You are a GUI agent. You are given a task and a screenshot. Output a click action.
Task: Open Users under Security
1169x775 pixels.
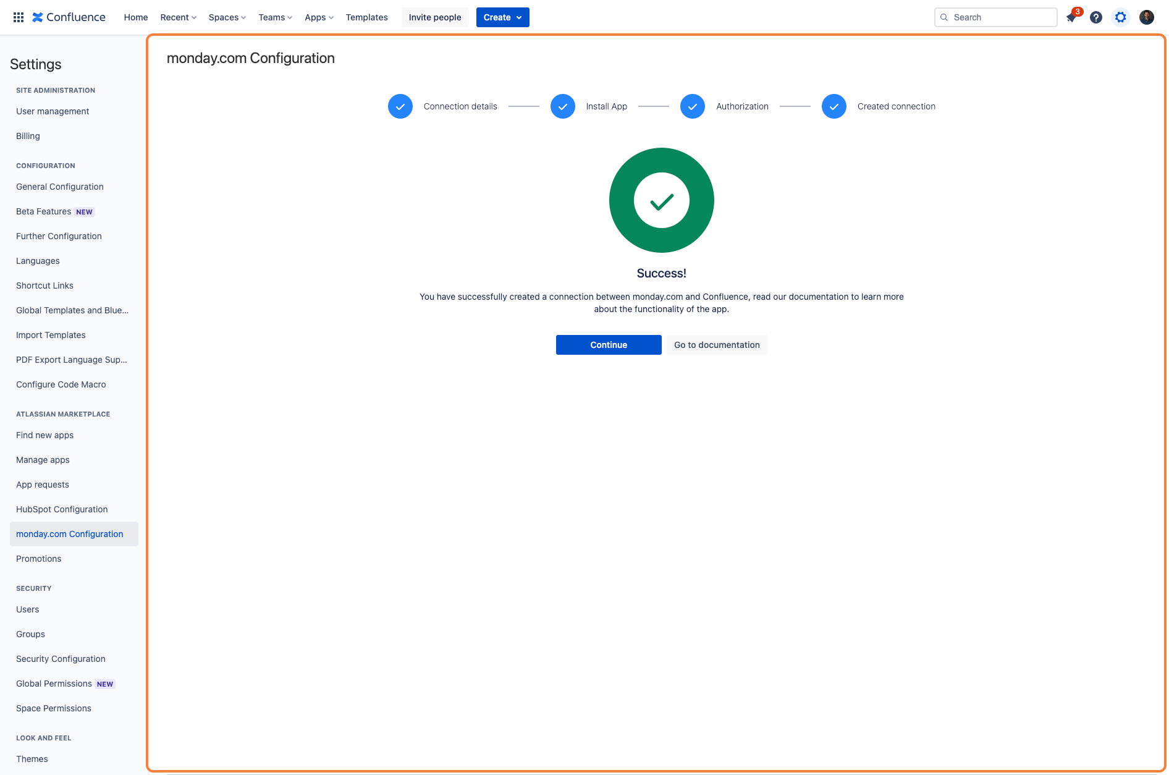point(74,609)
